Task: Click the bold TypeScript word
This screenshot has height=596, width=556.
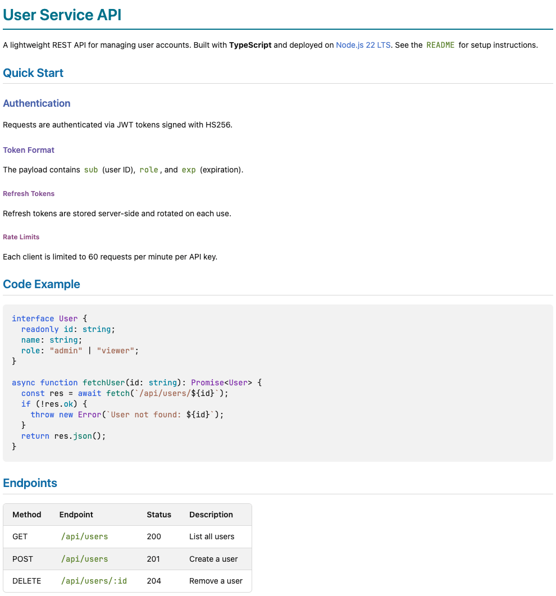Action: click(250, 45)
